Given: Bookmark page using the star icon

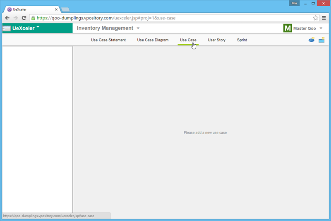Looking at the screenshot, I should pos(316,18).
